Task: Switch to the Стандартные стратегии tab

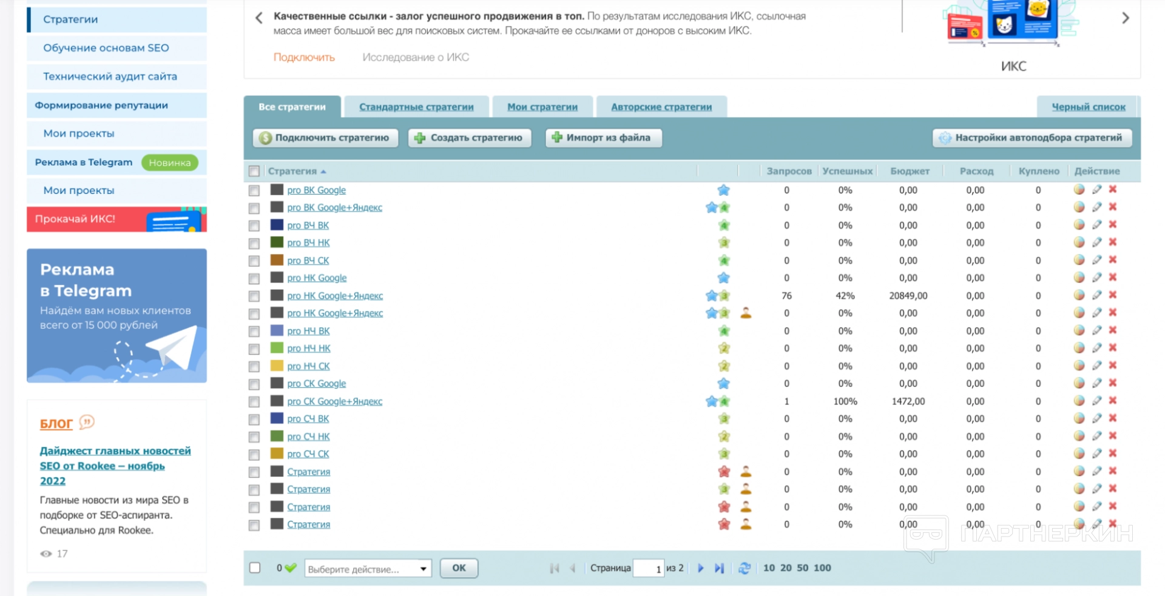Action: coord(416,107)
